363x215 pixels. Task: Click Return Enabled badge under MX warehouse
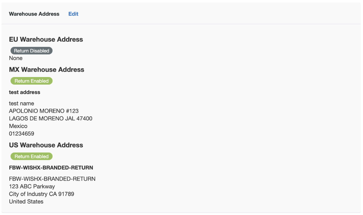pyautogui.click(x=32, y=81)
